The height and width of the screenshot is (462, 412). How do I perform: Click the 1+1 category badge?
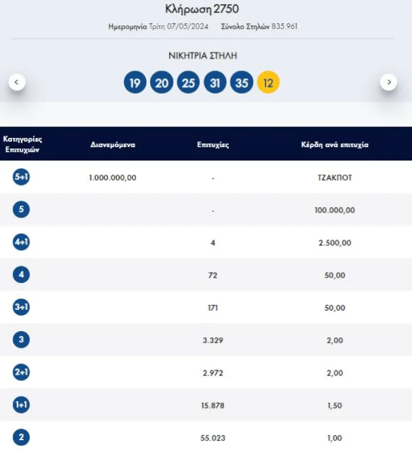coord(21,405)
